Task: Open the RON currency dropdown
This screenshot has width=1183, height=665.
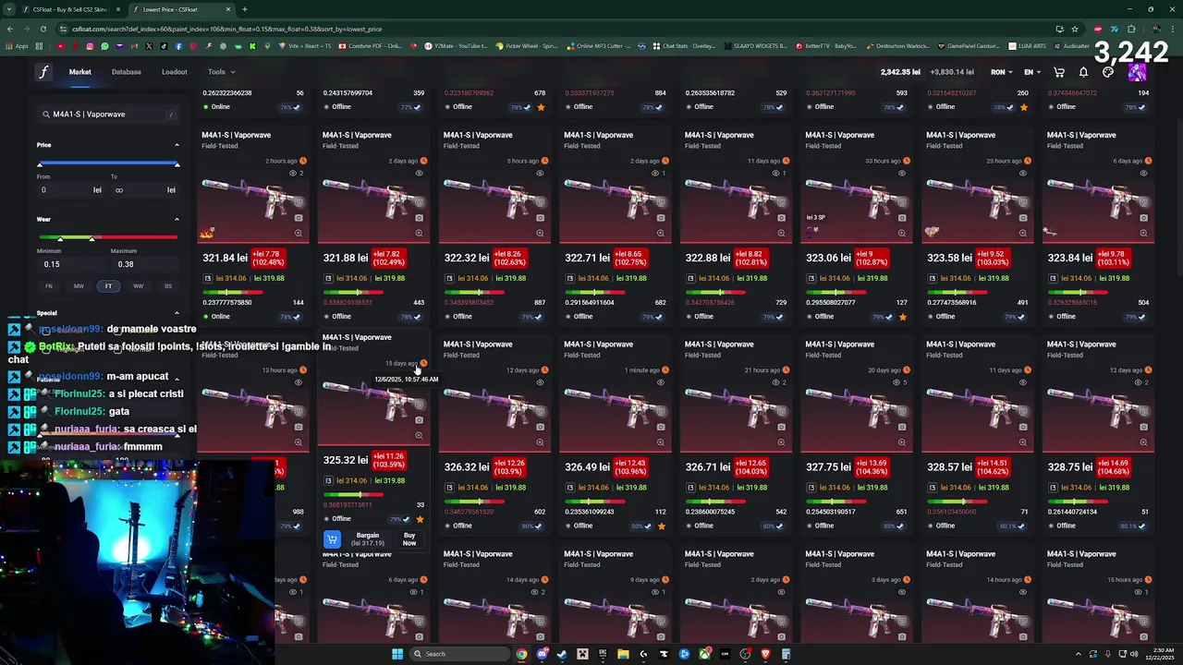Action: coord(1003,72)
